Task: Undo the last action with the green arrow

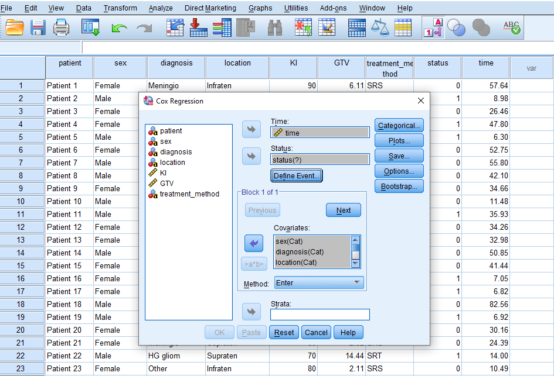Action: (119, 27)
